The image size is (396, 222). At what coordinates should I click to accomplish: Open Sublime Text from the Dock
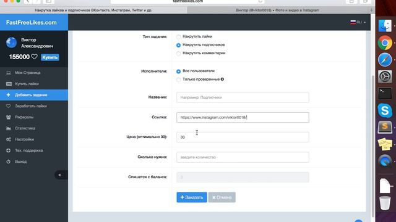pos(385,127)
